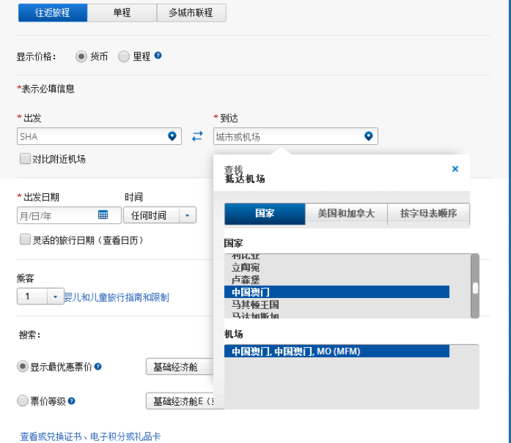Click help icon beside 票价等级
The height and width of the screenshot is (443, 511).
point(72,401)
